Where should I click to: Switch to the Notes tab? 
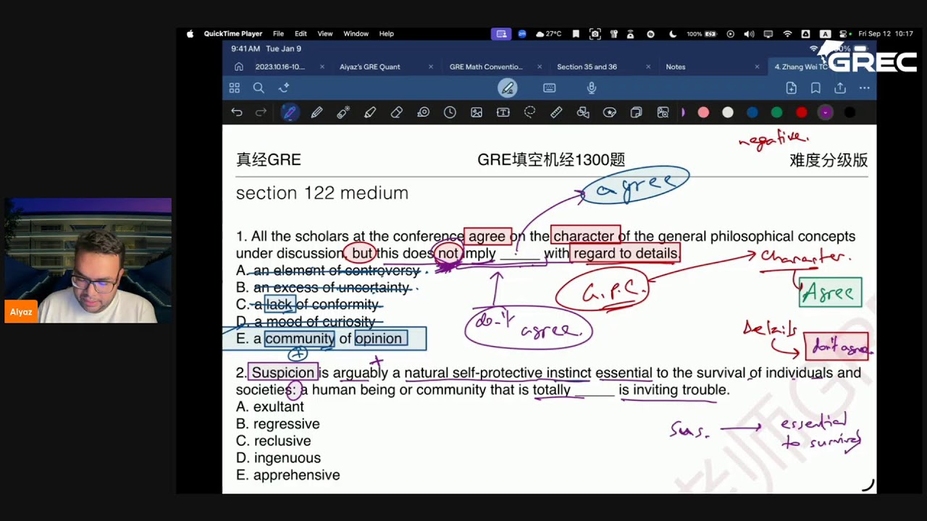point(676,67)
